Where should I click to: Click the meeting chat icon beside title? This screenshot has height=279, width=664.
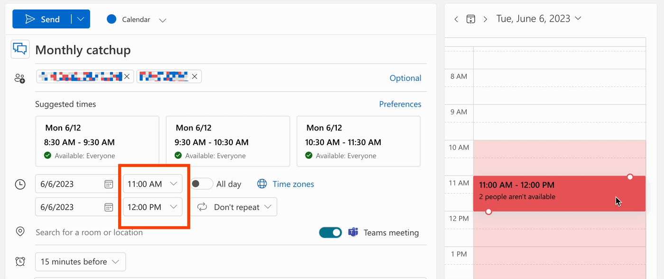point(20,49)
